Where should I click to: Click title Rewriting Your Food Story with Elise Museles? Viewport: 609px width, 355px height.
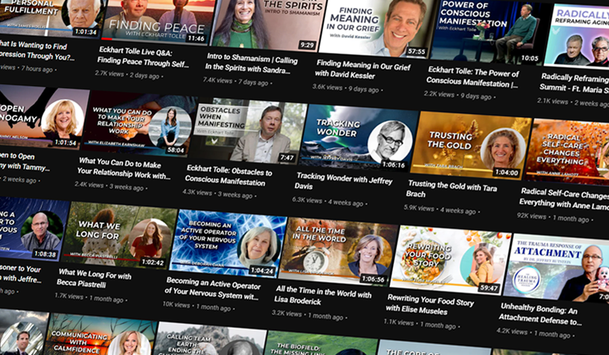click(430, 304)
